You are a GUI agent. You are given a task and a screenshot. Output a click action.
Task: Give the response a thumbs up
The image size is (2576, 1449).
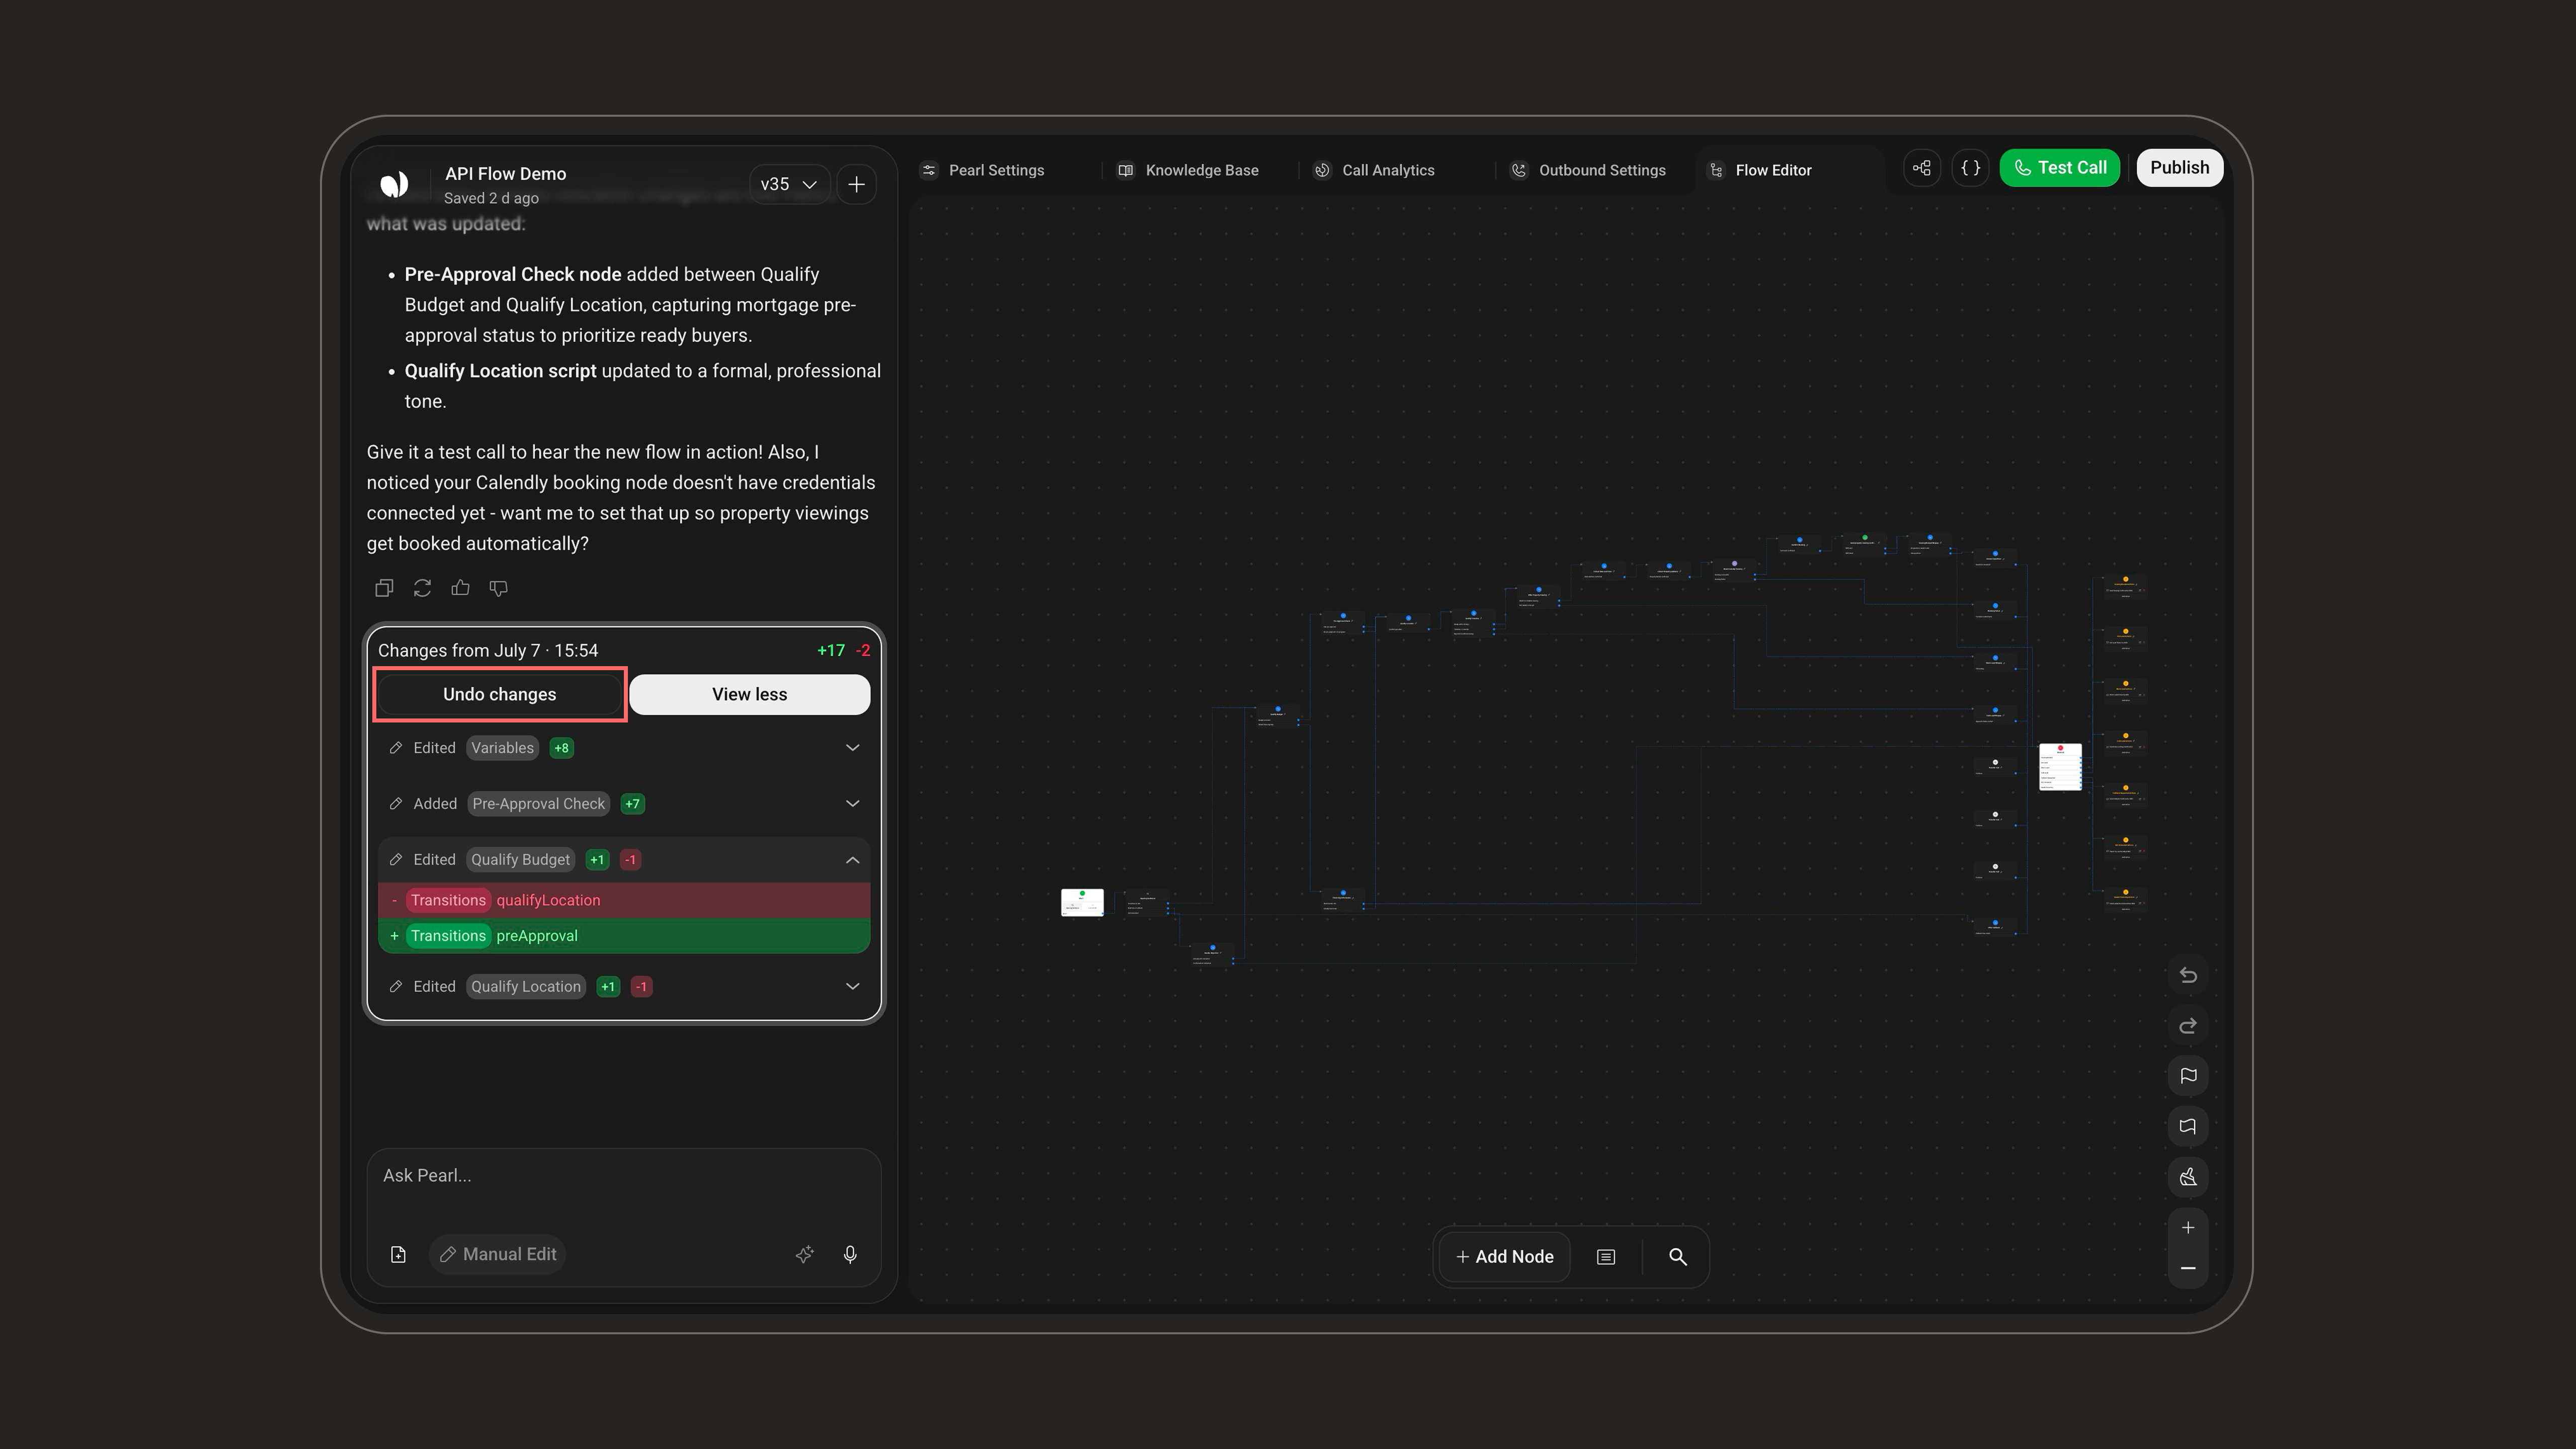coord(460,588)
